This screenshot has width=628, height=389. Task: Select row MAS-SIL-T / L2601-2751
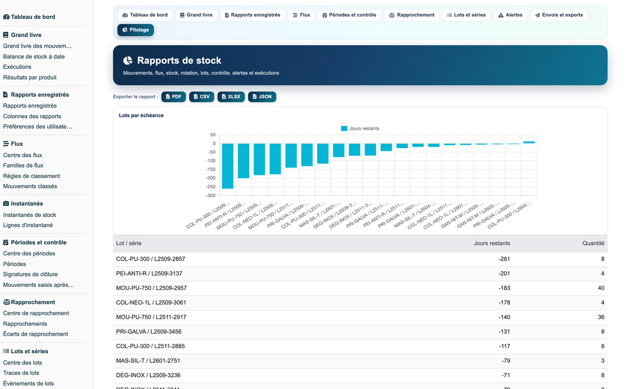pos(360,361)
